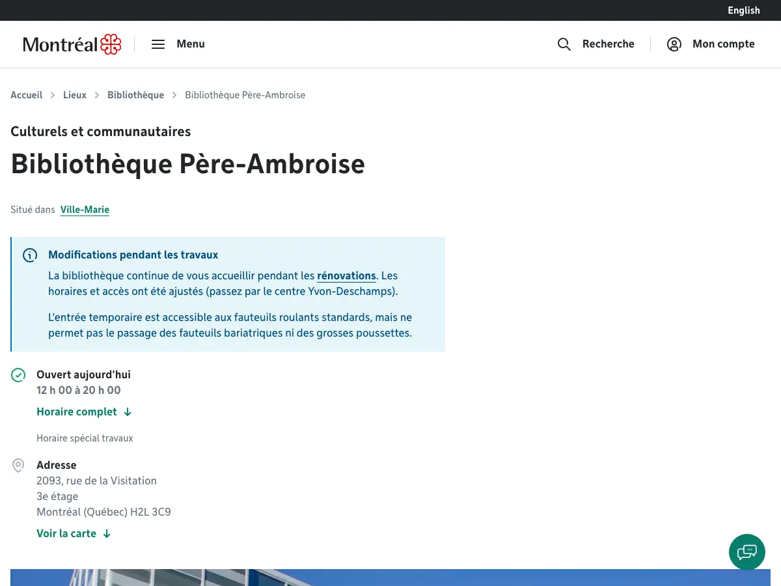The width and height of the screenshot is (781, 586).
Task: Open Bibliothèque breadcrumb link
Action: click(135, 95)
